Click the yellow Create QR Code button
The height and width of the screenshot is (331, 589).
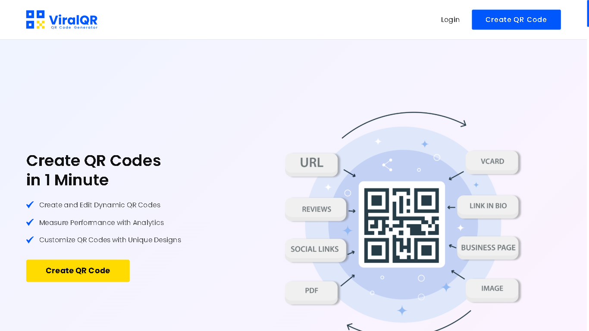(78, 271)
